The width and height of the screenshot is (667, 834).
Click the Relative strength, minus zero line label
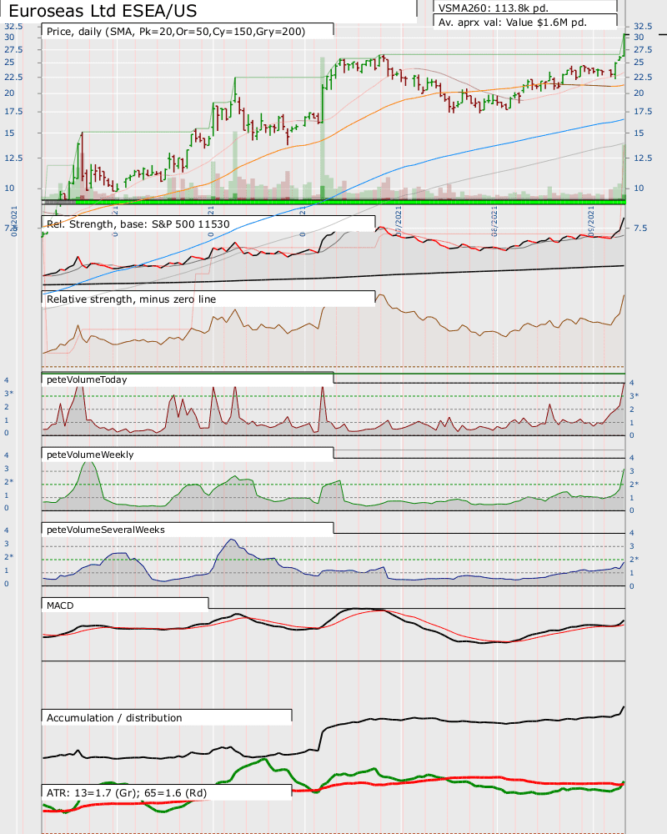(131, 299)
